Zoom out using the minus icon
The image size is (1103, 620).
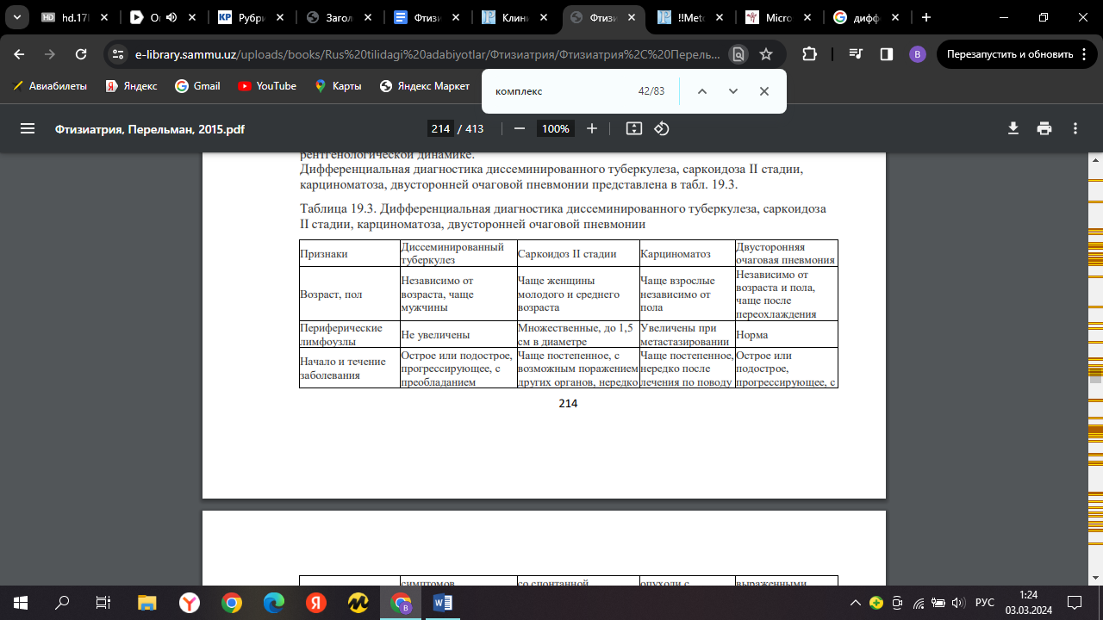[x=520, y=128]
